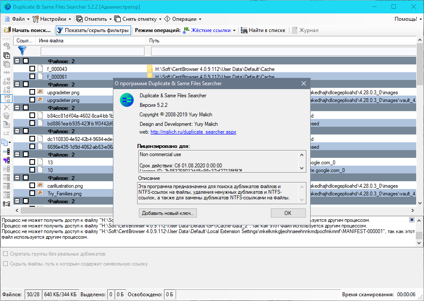The width and height of the screenshot is (424, 301).
Task: Click the PNG file icon of carillustration.png
Action: pyautogui.click(x=40, y=186)
